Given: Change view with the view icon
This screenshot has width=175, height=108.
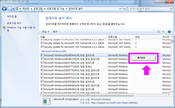Looking at the screenshot, I should coord(159,32).
